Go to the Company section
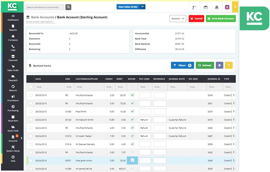 (13, 38)
